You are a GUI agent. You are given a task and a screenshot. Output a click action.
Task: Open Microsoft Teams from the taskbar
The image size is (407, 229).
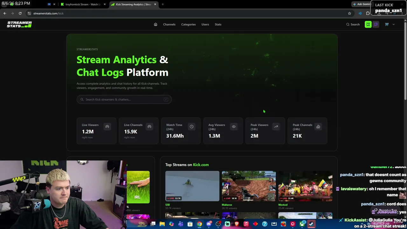181,224
